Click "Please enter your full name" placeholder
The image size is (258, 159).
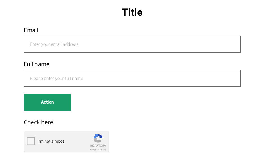(57, 78)
